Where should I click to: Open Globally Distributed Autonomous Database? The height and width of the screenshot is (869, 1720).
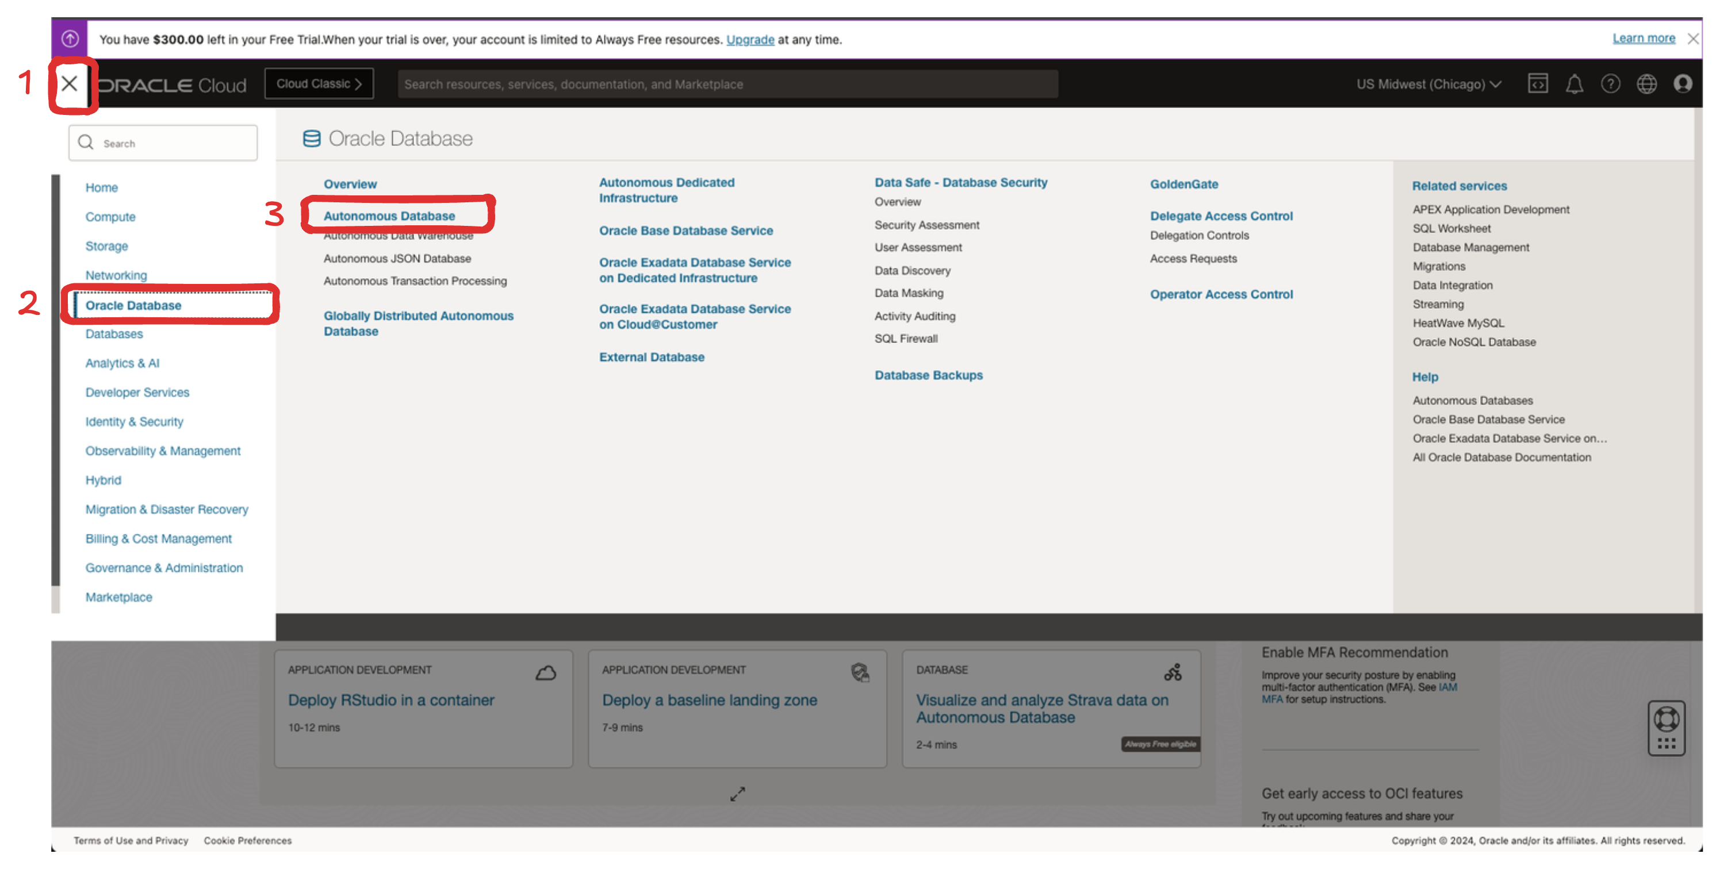[419, 324]
